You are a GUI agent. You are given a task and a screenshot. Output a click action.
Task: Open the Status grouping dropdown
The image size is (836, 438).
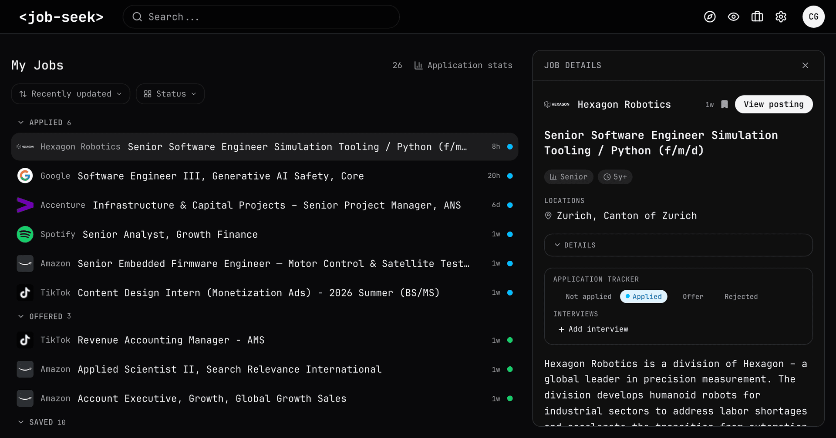click(170, 94)
